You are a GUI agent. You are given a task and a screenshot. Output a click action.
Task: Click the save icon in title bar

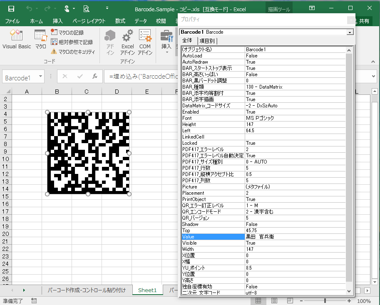pos(11,9)
